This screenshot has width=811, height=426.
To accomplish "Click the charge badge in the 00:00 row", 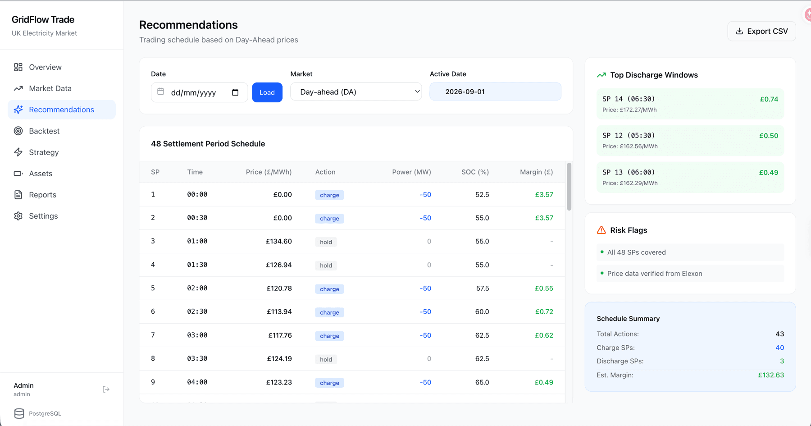I will pyautogui.click(x=329, y=195).
